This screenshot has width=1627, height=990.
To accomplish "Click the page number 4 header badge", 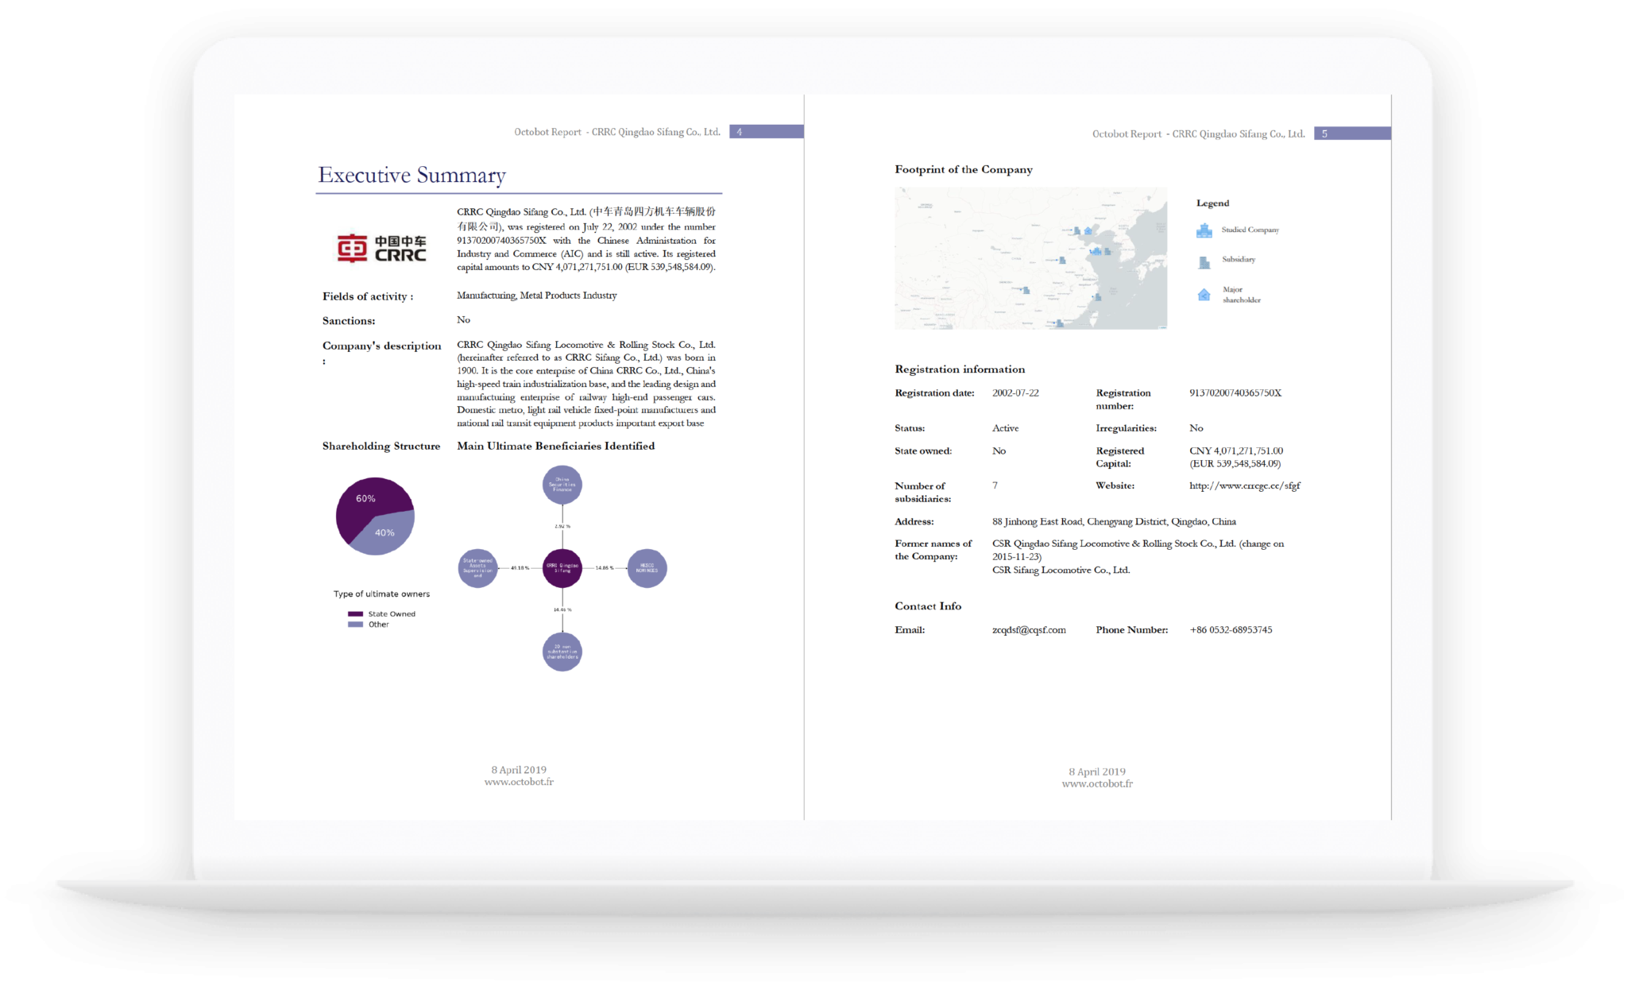I will [x=767, y=132].
